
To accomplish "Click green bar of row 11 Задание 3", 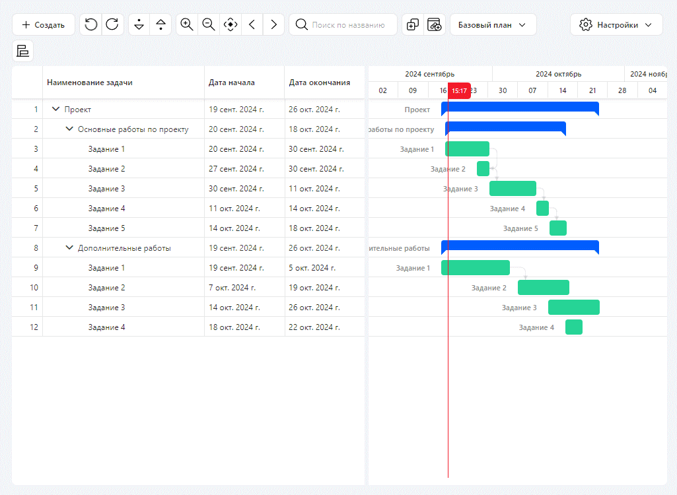I will [x=574, y=308].
